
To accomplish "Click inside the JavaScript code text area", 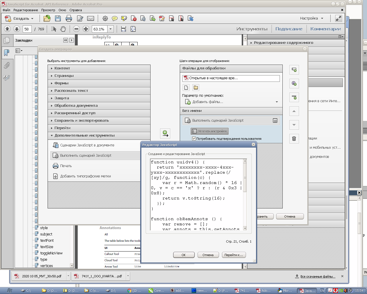I will coord(197,195).
